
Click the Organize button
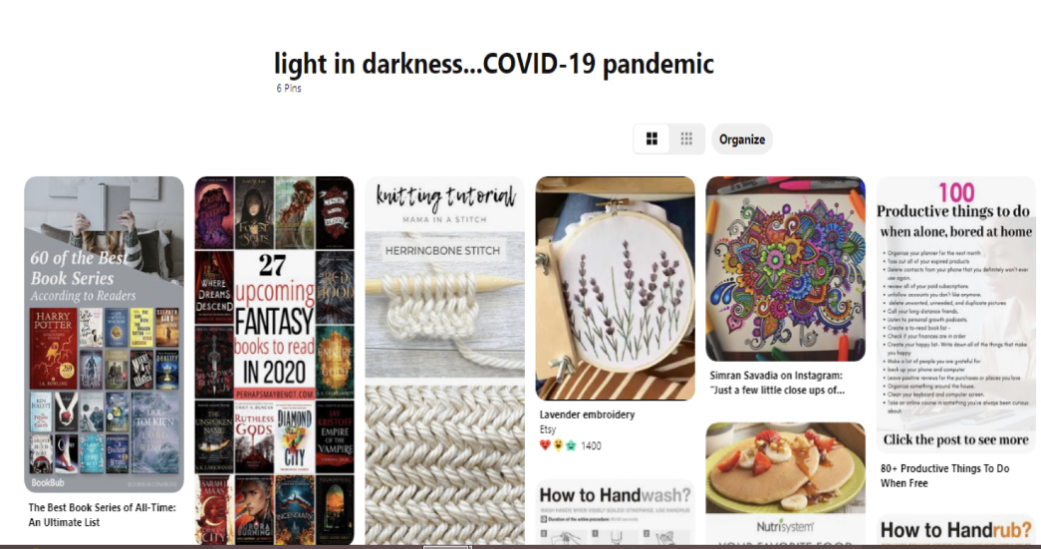click(741, 139)
